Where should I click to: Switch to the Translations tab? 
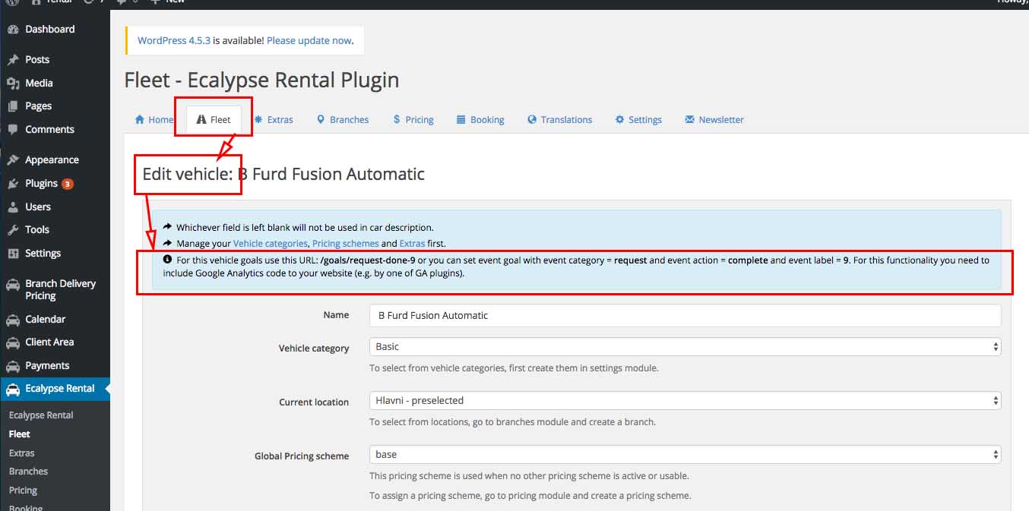[x=560, y=119]
